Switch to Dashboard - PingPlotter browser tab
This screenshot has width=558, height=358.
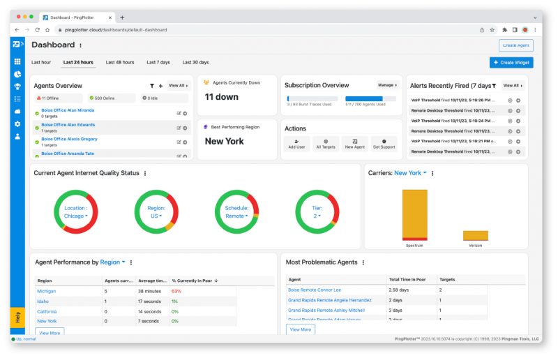(x=77, y=17)
